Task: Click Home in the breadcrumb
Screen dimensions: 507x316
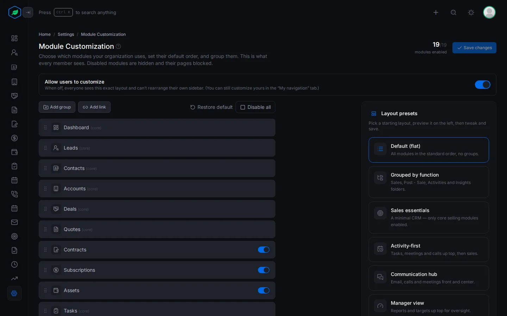Action: [45, 34]
